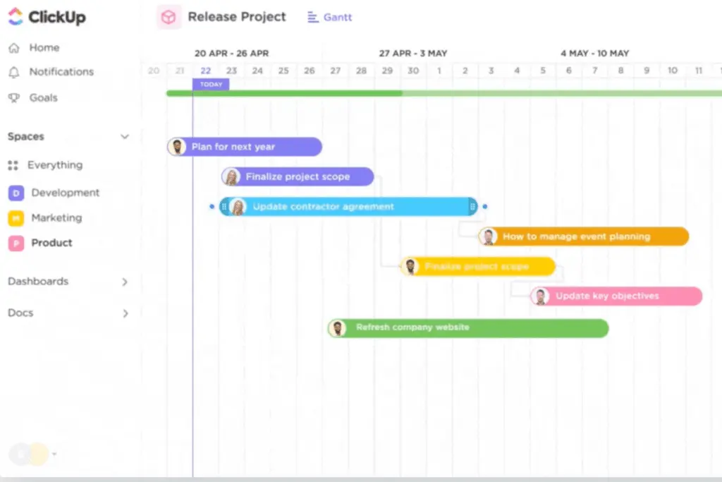The width and height of the screenshot is (722, 482).
Task: Click the Release Project cube icon
Action: (x=169, y=18)
